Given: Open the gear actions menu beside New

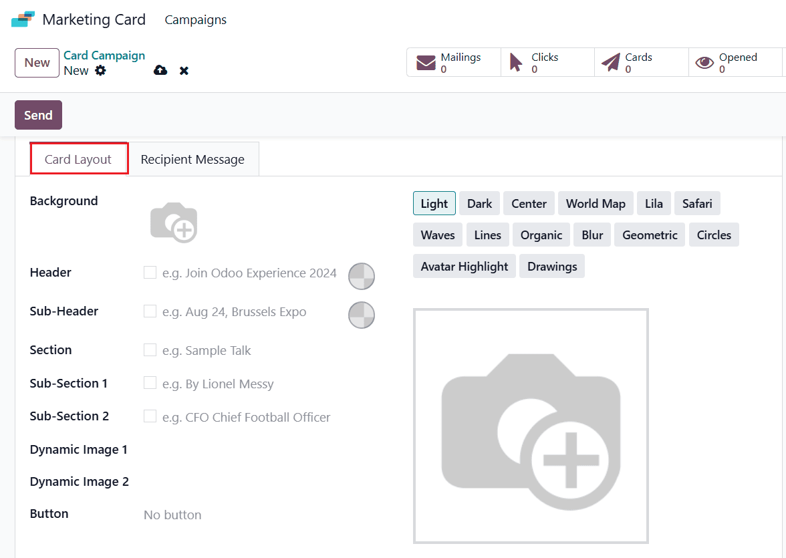Looking at the screenshot, I should tap(100, 70).
